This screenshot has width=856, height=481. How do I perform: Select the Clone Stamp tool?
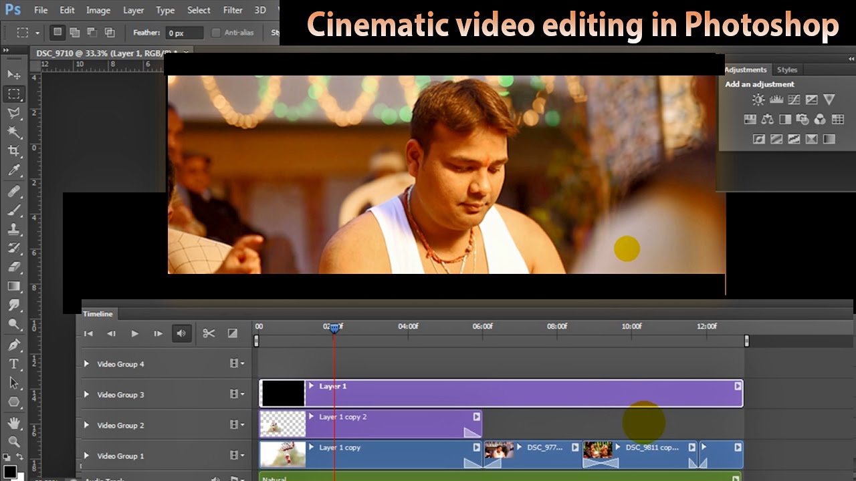pos(13,228)
